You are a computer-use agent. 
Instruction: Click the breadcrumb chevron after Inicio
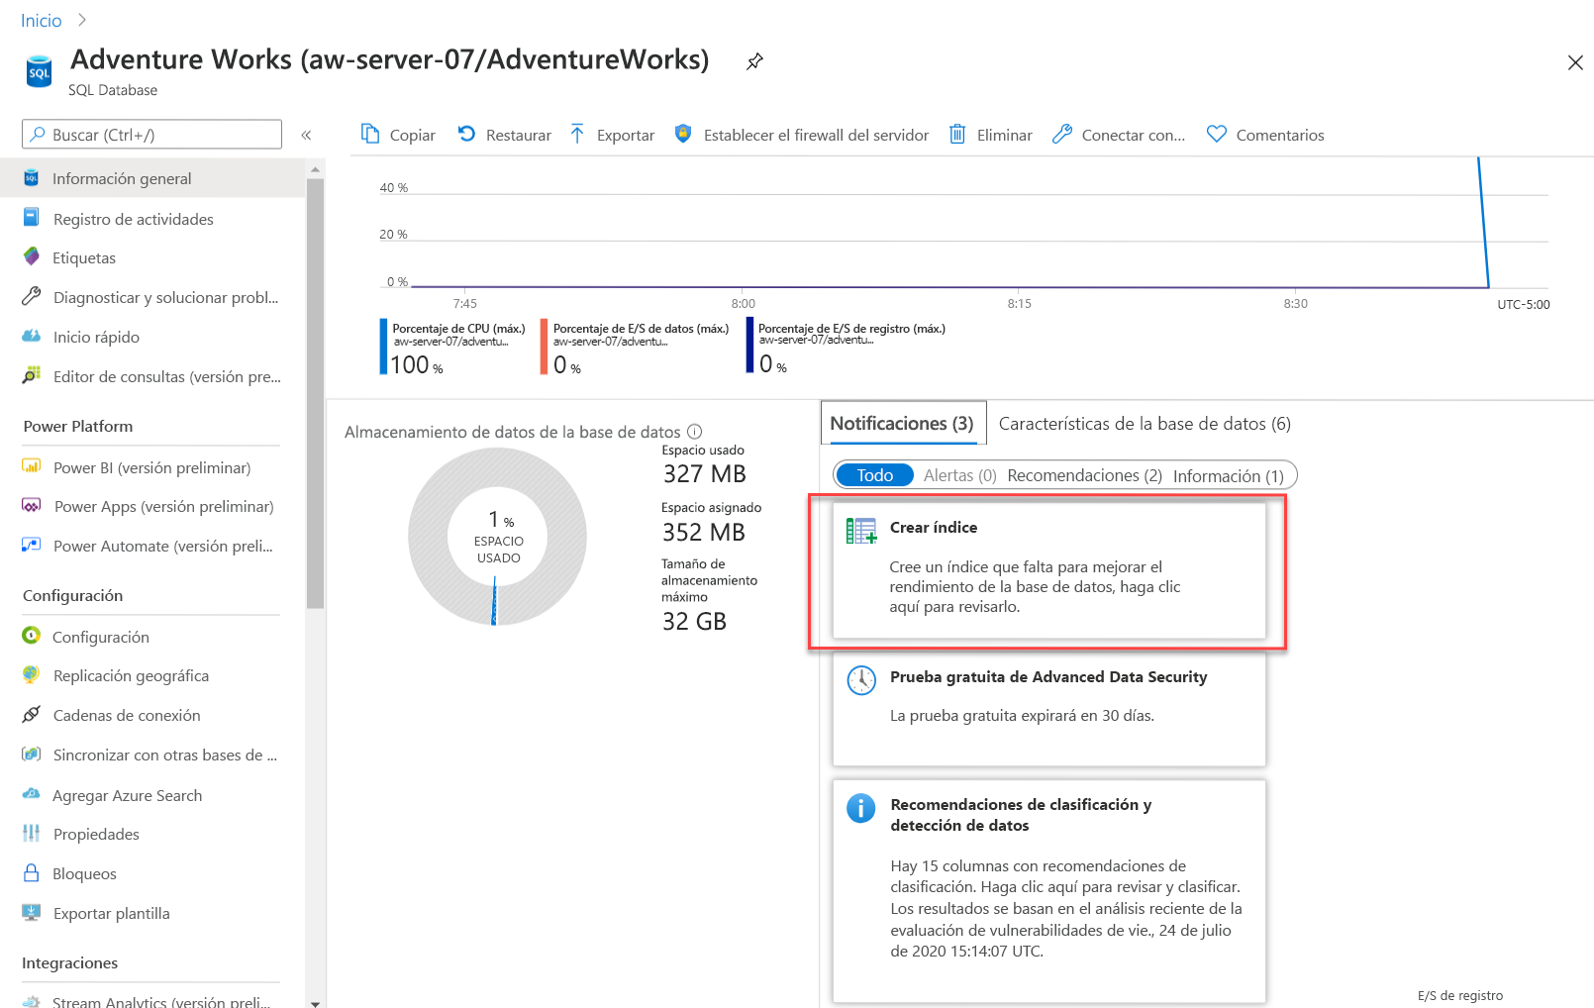click(82, 20)
